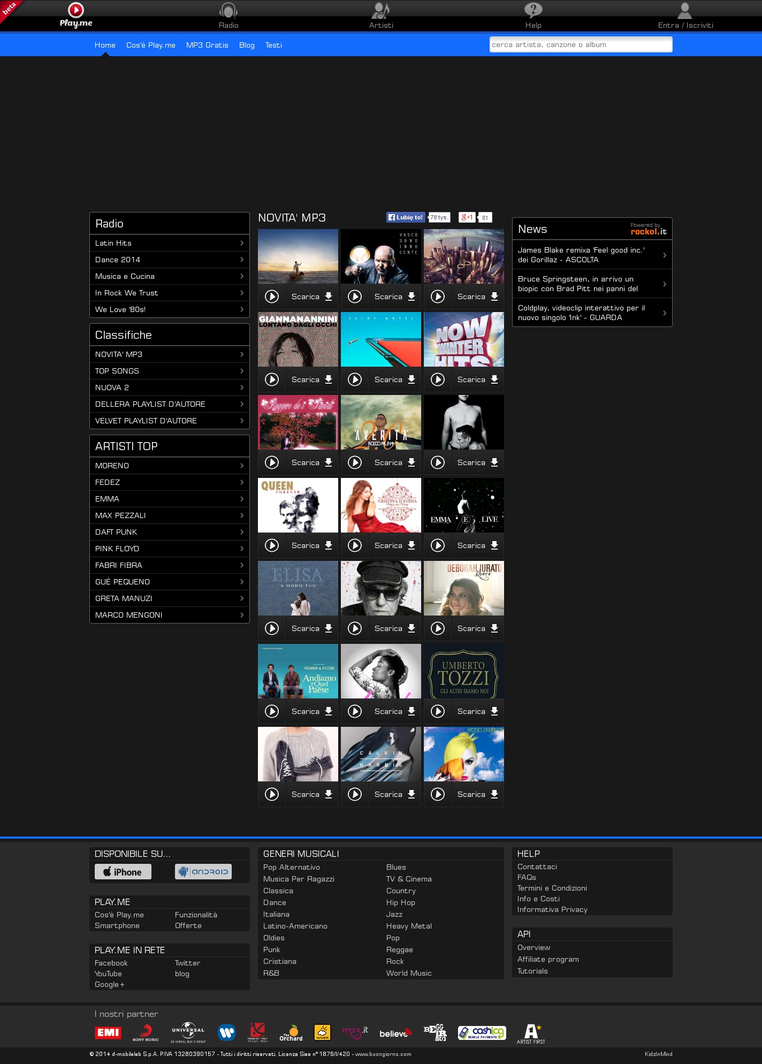The width and height of the screenshot is (762, 1064).
Task: Open the Elisa 'A modo tuo' album cover
Action: 298,588
